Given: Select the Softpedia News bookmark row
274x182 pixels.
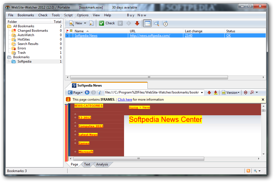Looking at the screenshot, I should pyautogui.click(x=165, y=36).
